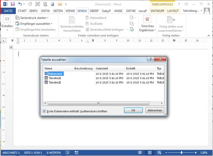Screen dimensions: 213x156
Task: Select the Adressen1 table icon entry
Action: [46, 74]
